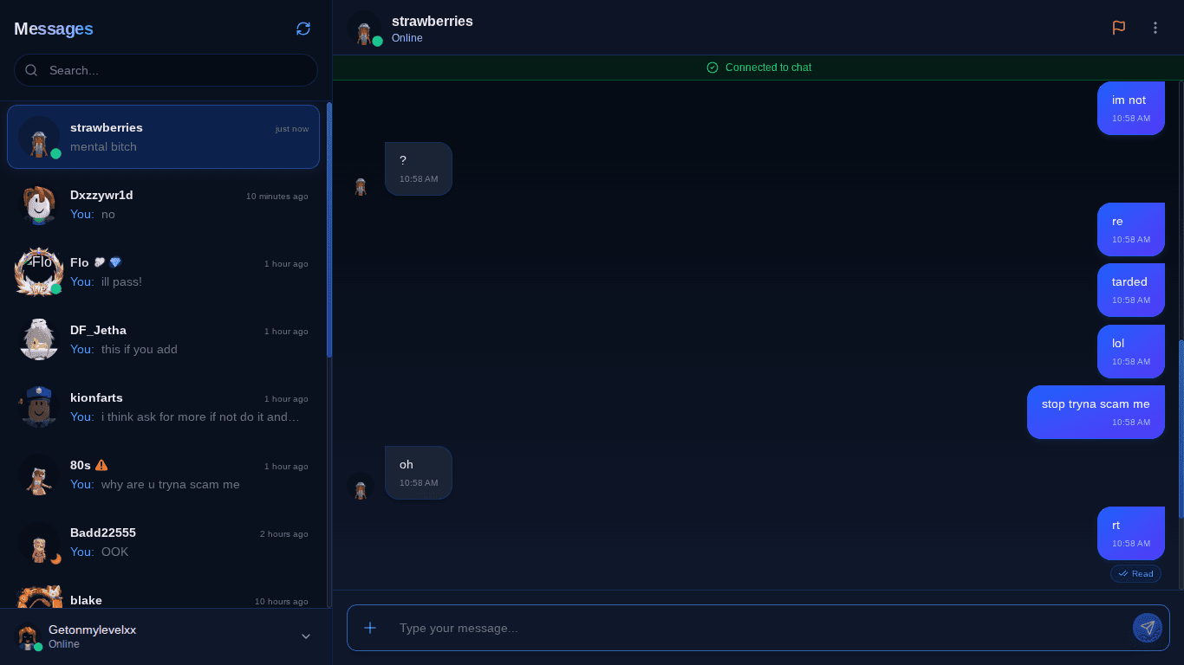Screen dimensions: 1184x665
Task: Send message with paper plane icon
Action: click(x=1148, y=628)
